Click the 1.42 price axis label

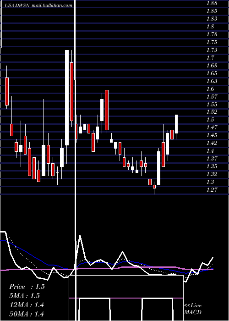pos(212,143)
